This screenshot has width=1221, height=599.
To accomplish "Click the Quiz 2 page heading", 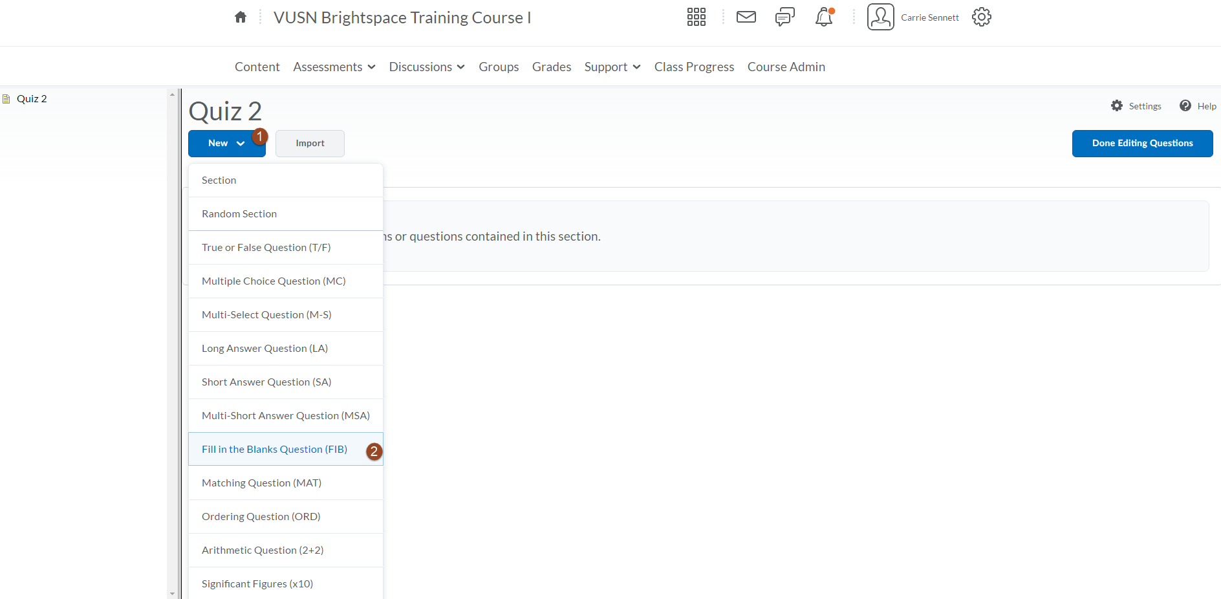I will [225, 111].
